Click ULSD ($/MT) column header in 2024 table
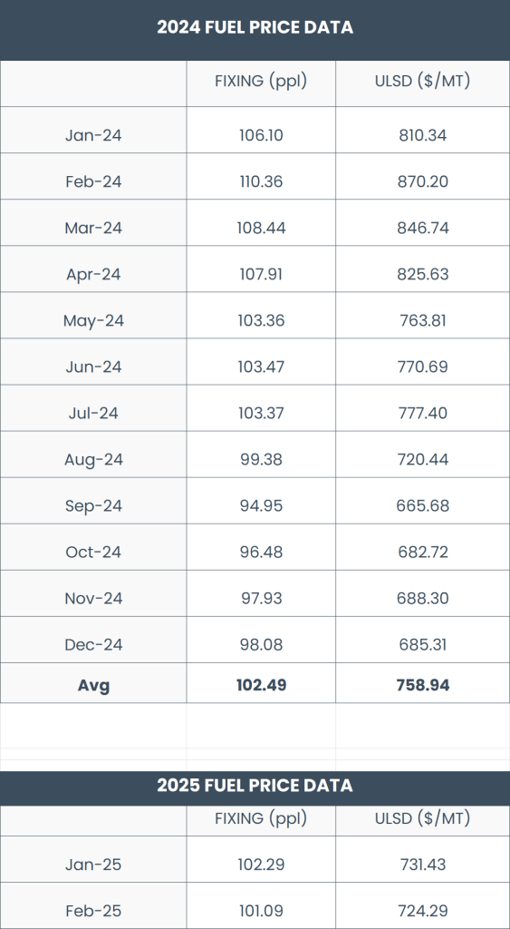 click(422, 81)
